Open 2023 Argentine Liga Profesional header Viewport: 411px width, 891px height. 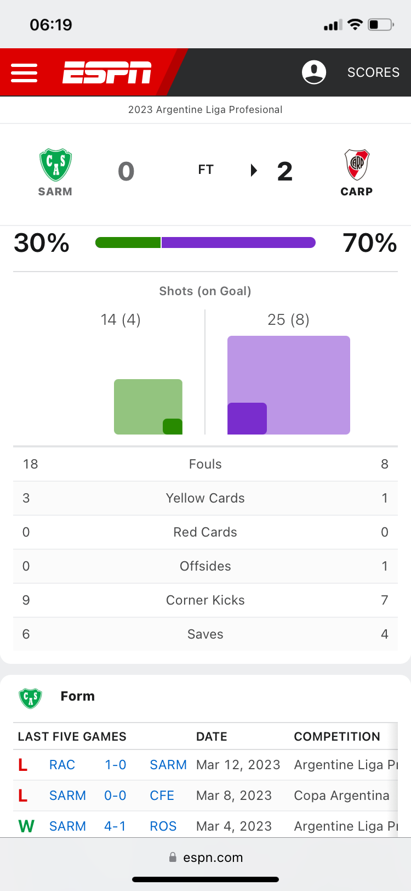click(206, 110)
